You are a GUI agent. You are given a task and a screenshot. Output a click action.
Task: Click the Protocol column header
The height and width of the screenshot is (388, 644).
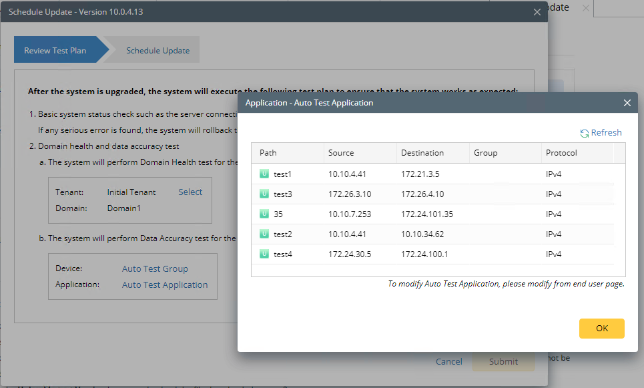[x=561, y=153]
